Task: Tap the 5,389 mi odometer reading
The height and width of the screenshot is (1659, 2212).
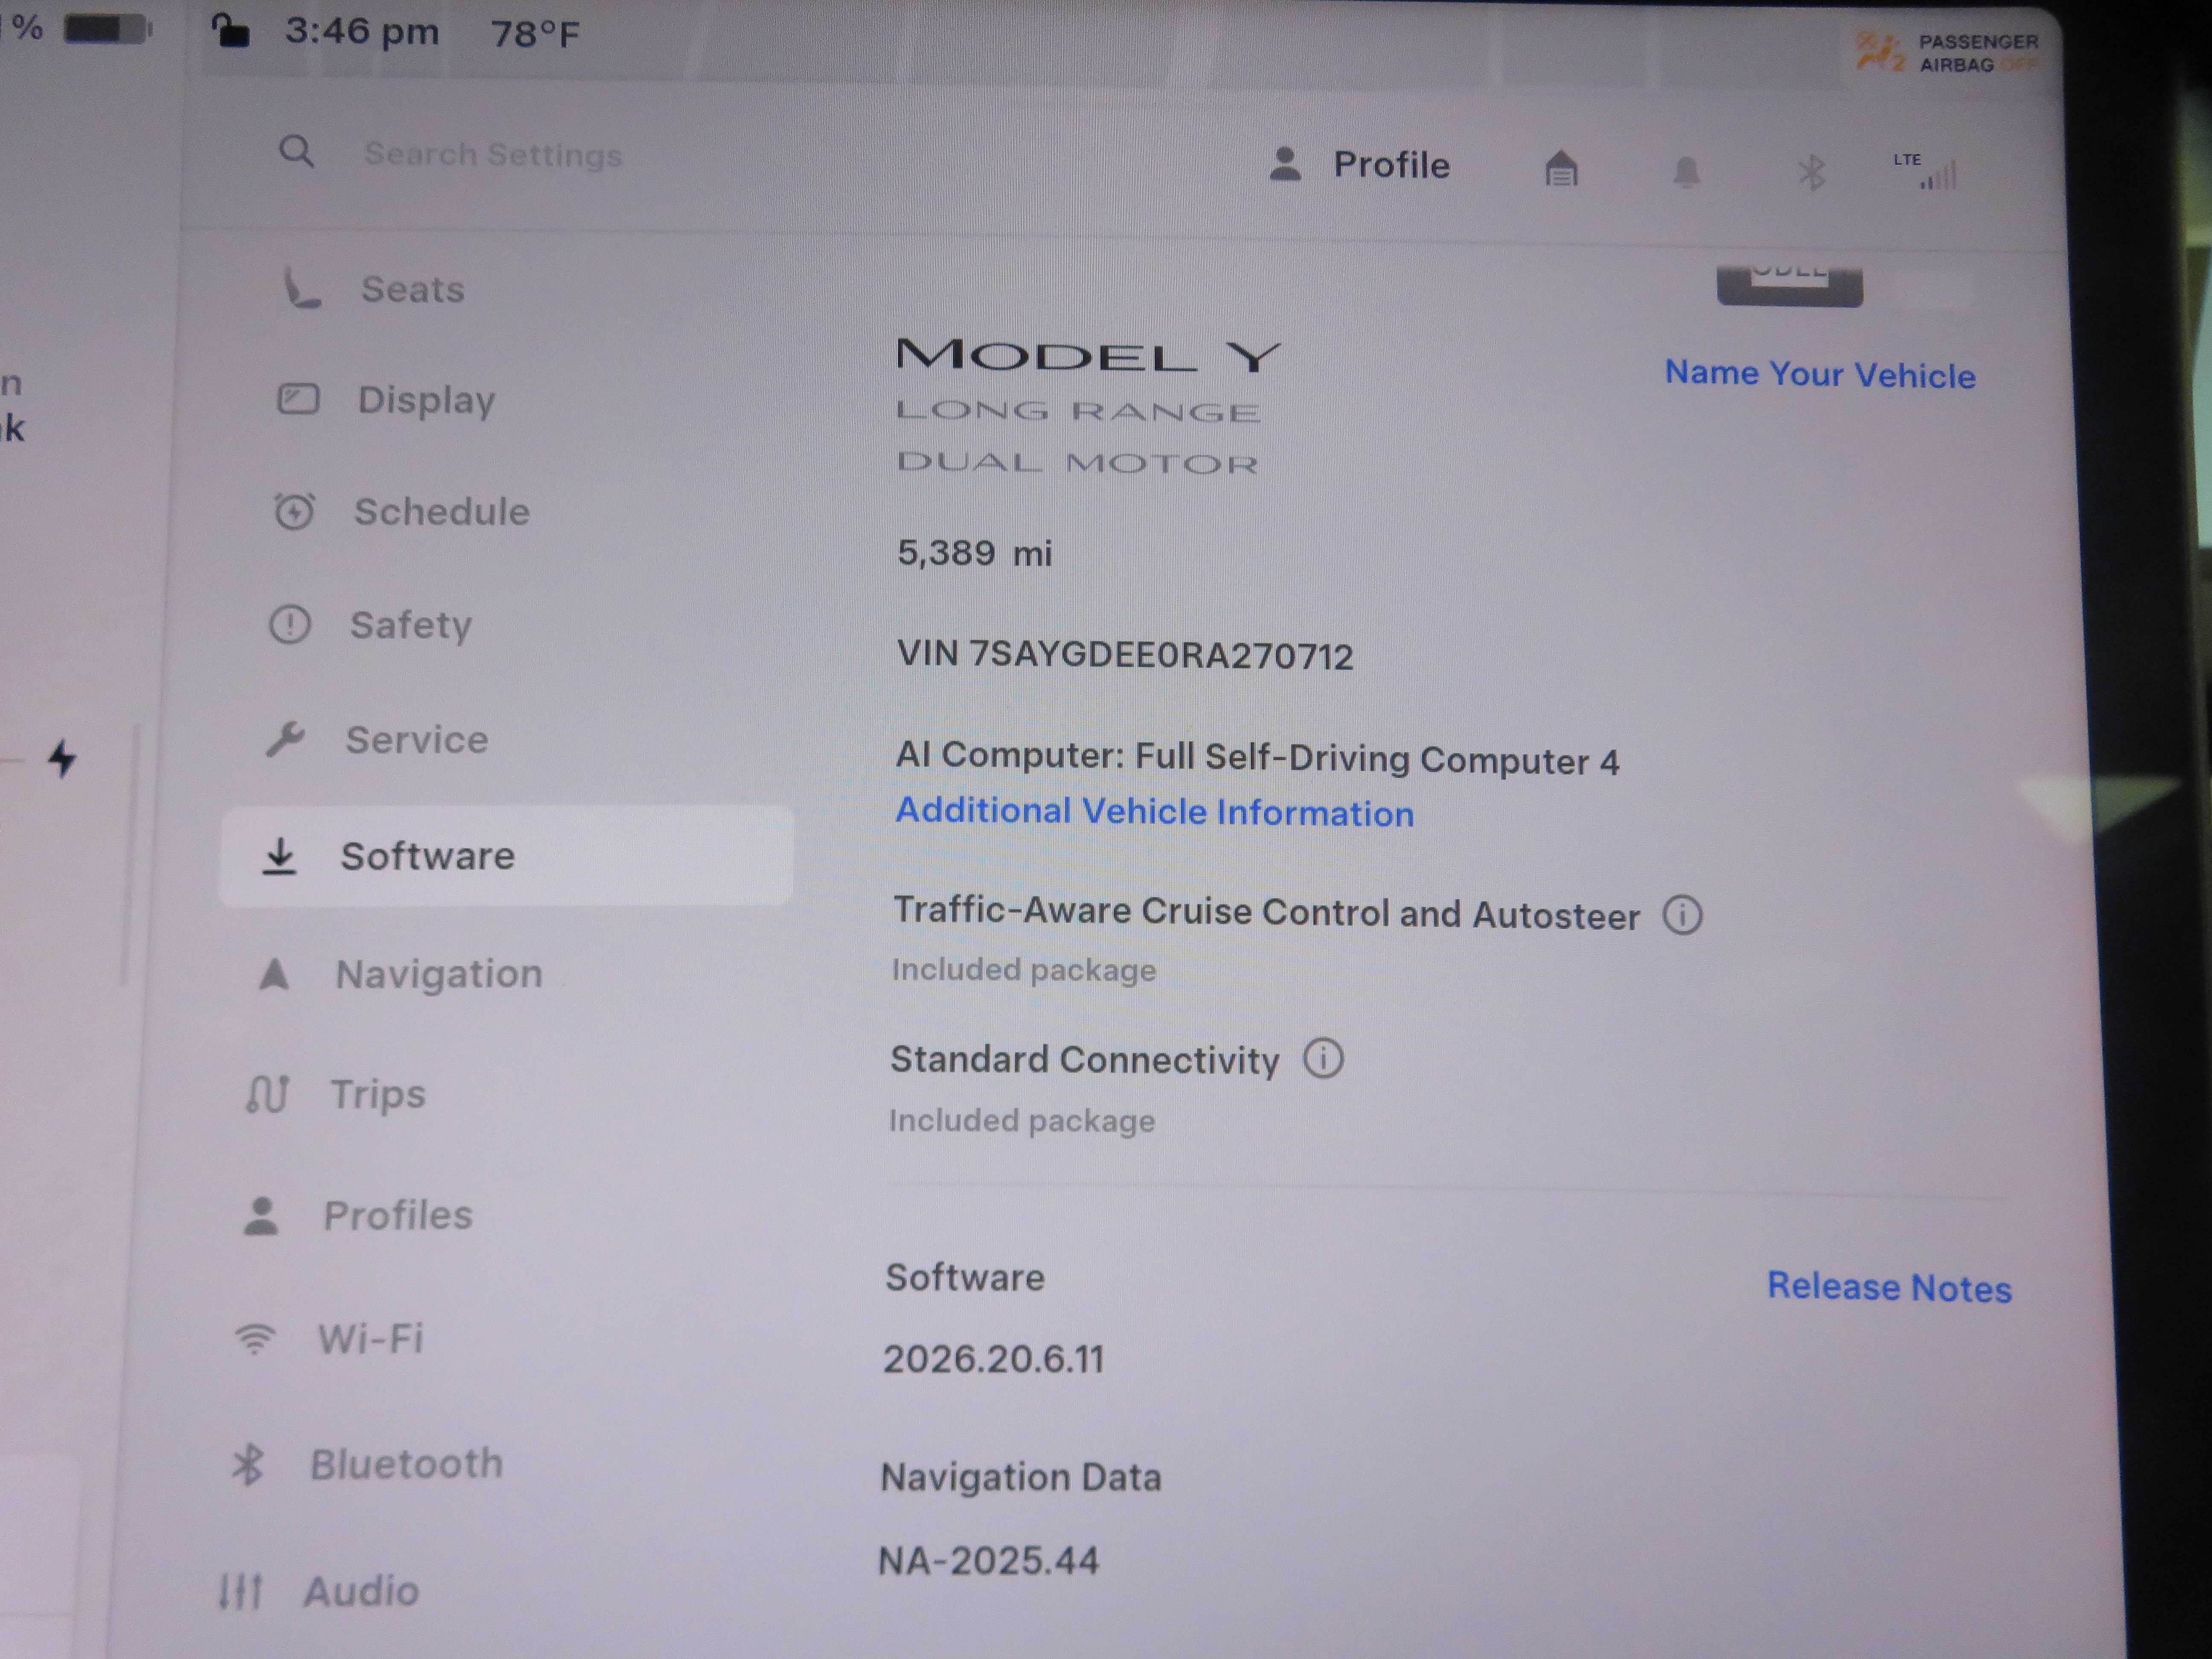Action: 974,552
